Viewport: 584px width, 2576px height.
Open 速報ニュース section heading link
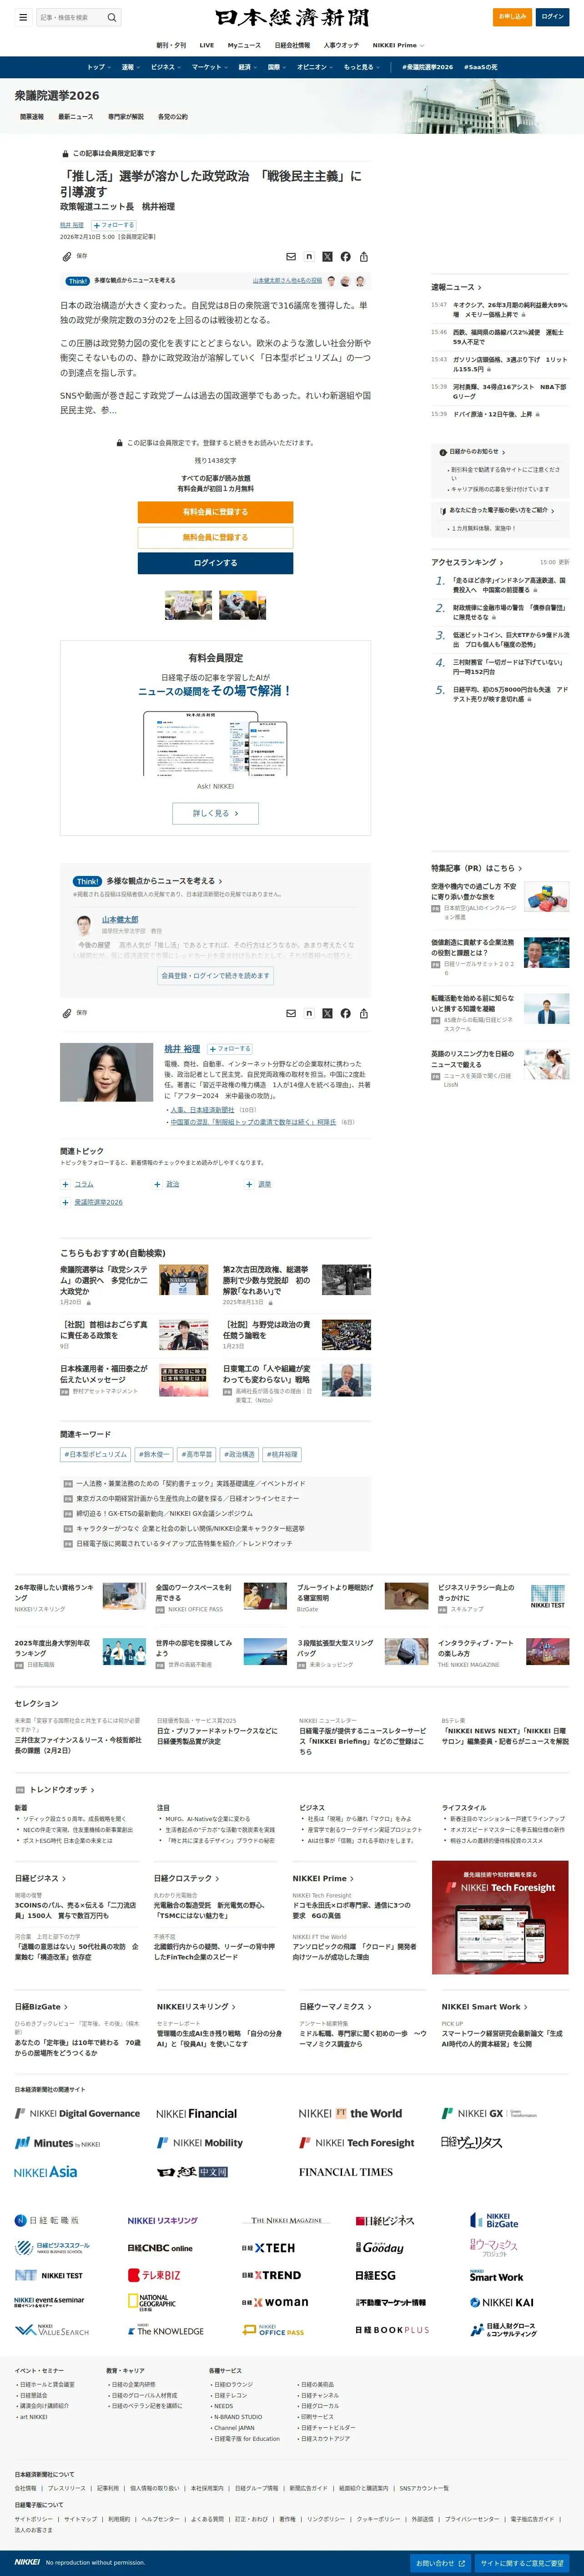click(x=456, y=287)
